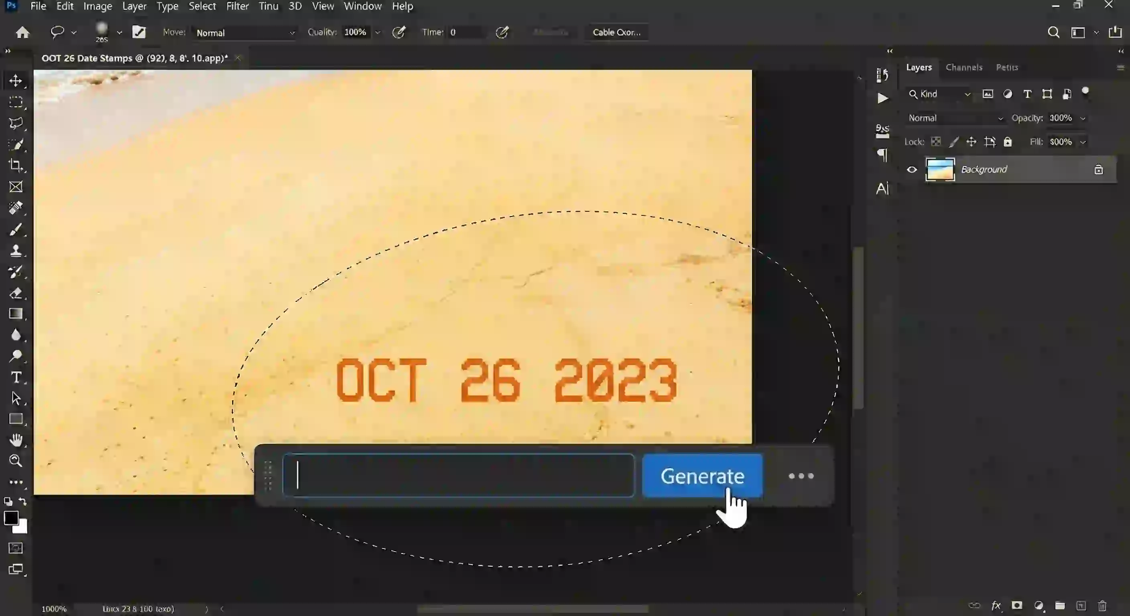
Task: Click inside the generative prompt text field
Action: 458,476
